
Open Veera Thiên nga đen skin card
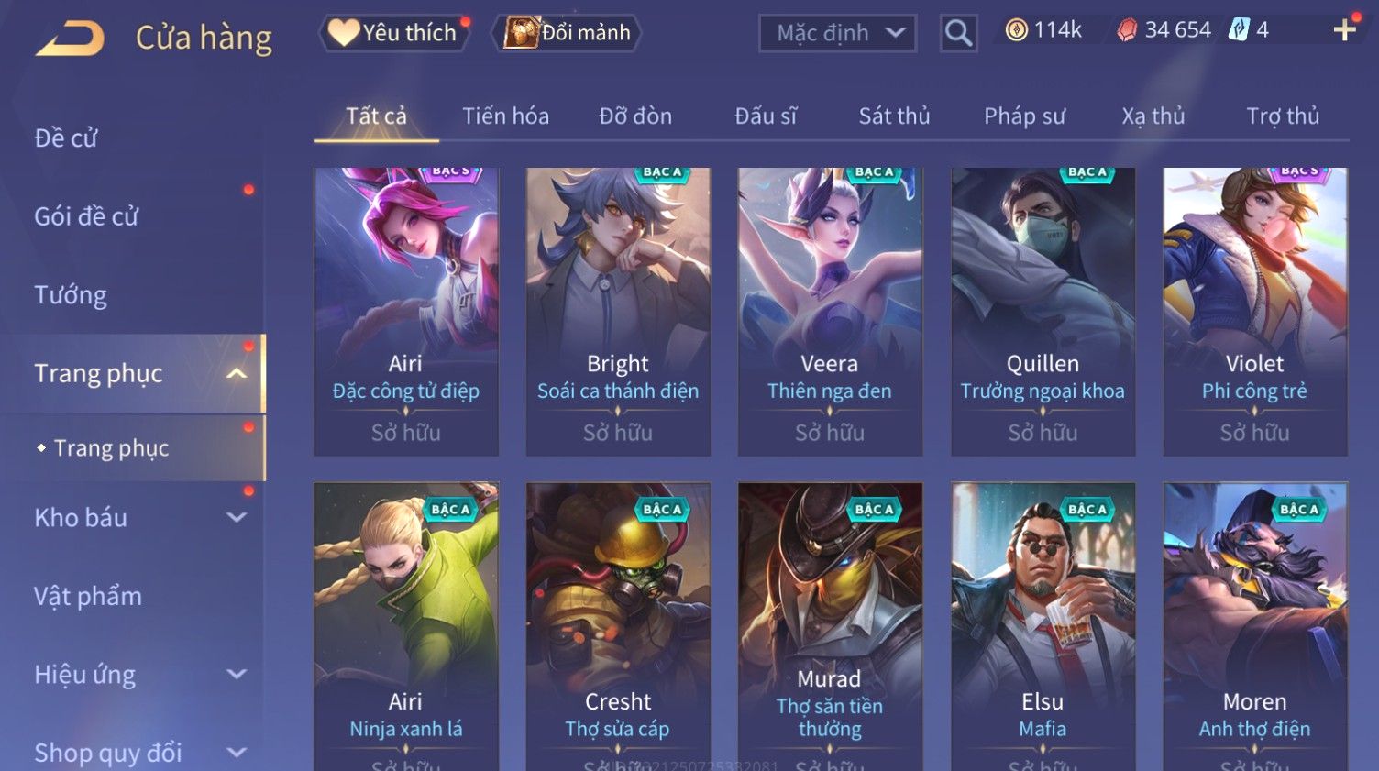[x=830, y=312]
